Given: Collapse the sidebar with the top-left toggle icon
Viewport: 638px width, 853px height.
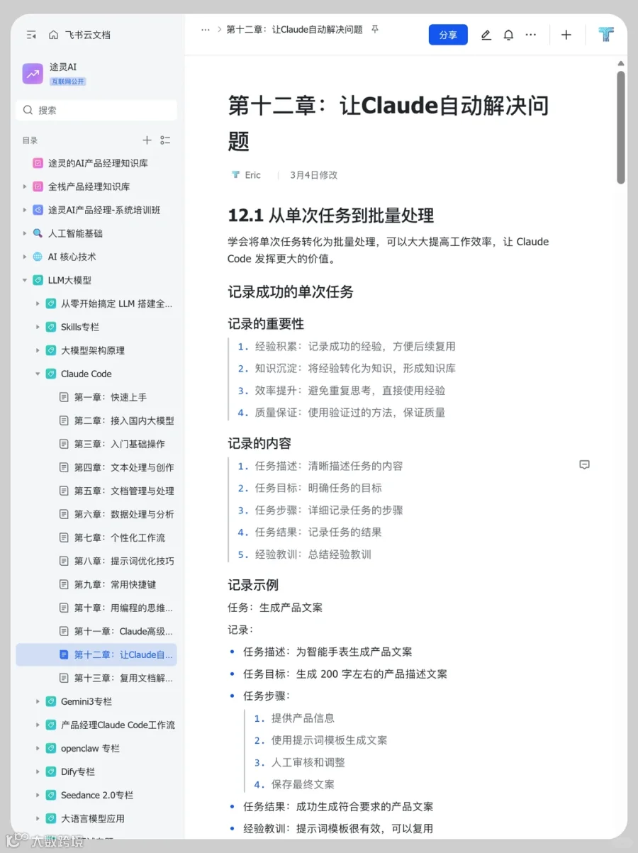Looking at the screenshot, I should [31, 35].
